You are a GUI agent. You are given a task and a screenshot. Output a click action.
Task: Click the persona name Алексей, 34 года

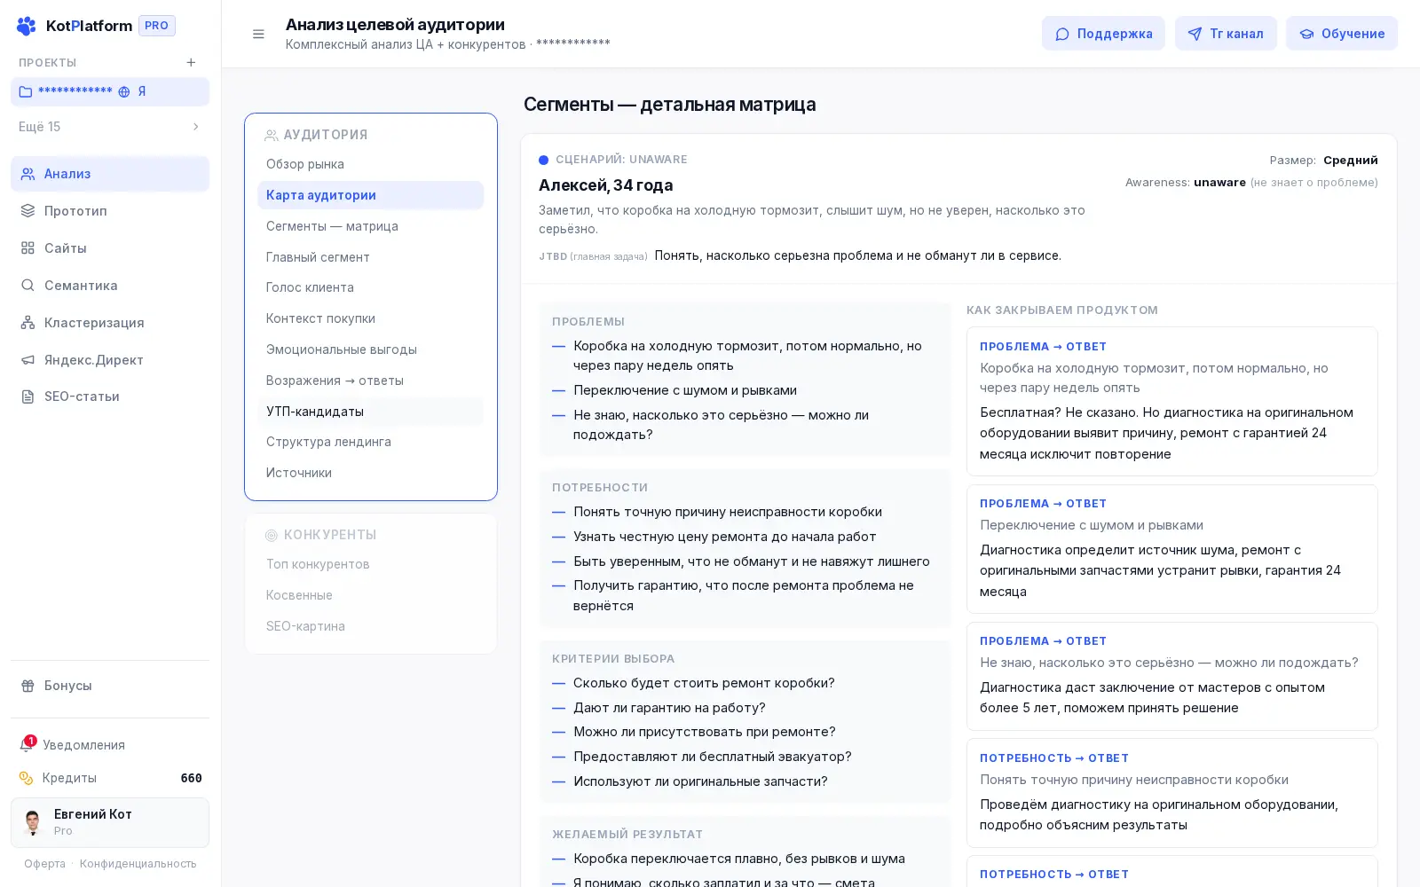point(605,184)
